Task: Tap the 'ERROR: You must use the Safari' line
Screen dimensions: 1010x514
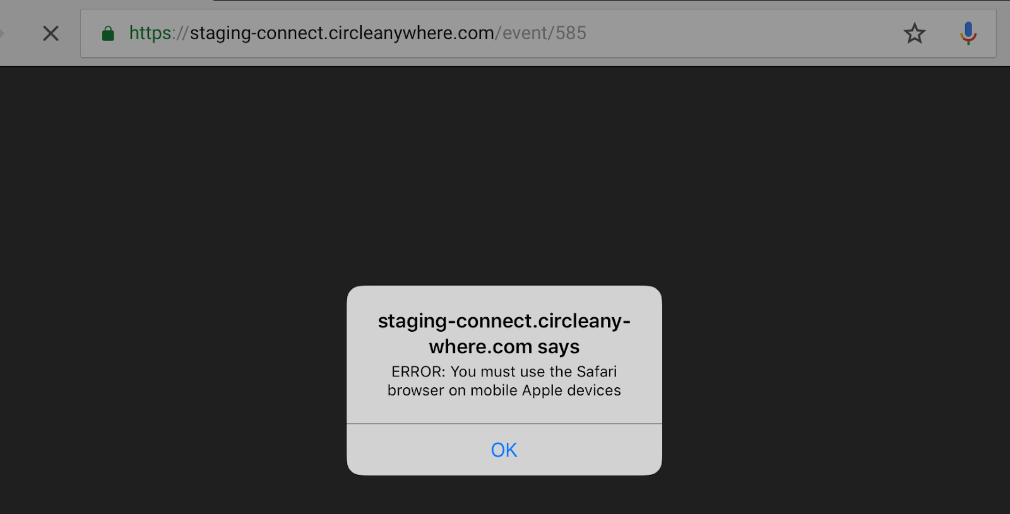Action: (x=504, y=371)
